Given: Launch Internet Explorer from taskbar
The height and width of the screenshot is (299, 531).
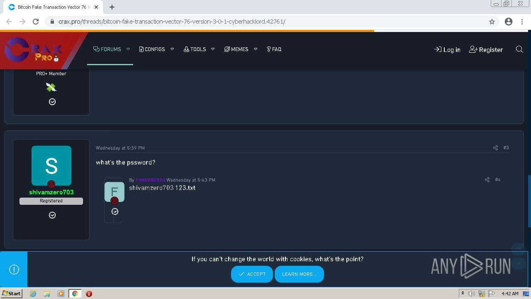Looking at the screenshot, I should tap(33, 294).
